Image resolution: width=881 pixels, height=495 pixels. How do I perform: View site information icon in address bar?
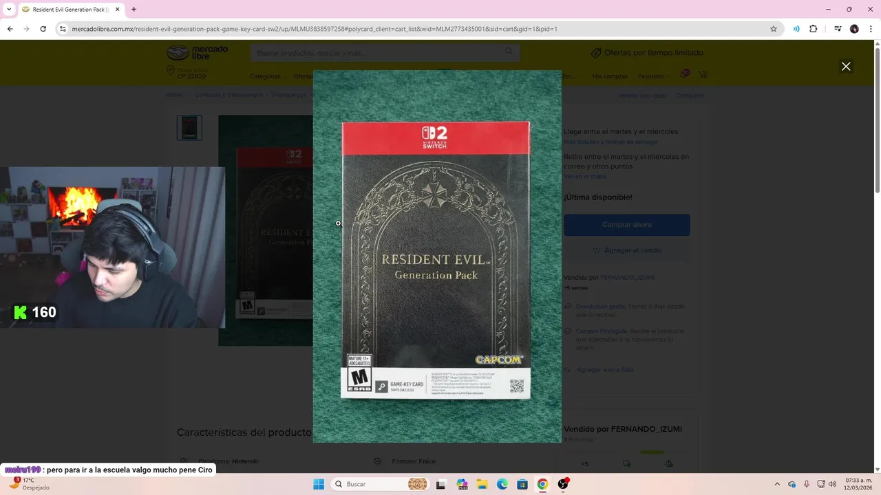[63, 29]
